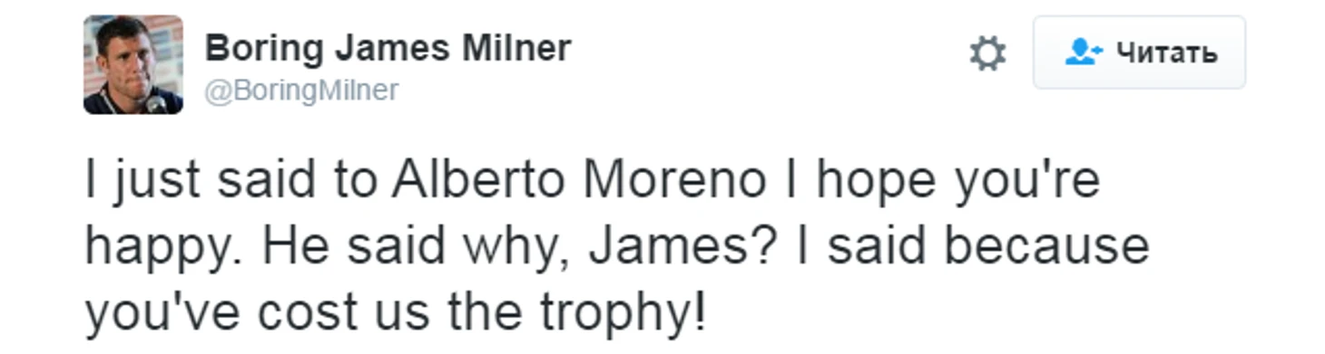The image size is (1325, 354).
Task: Click the word "Boring" in the display name
Action: (263, 49)
